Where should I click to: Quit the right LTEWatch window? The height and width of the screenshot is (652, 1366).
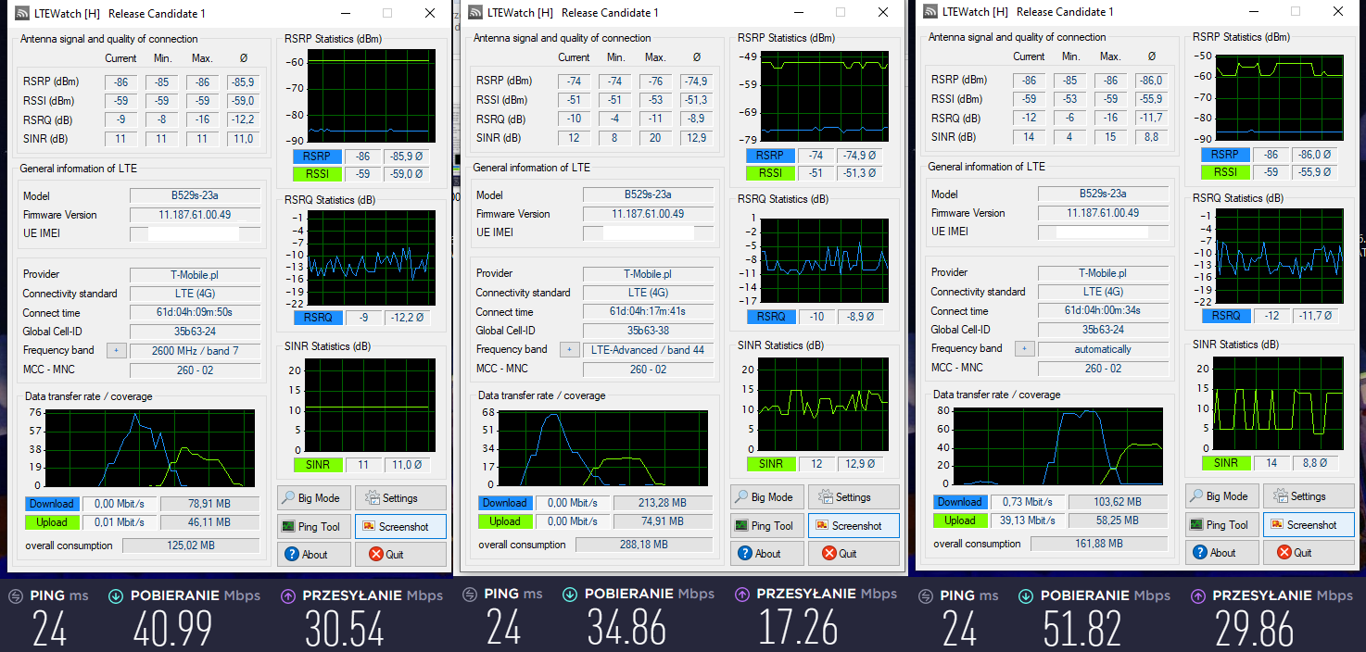[x=1309, y=553]
